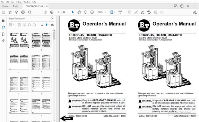
Task: Open the File menu
Action: point(2,2)
